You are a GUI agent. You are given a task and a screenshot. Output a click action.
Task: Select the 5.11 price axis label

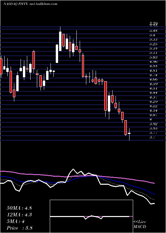coord(153,53)
